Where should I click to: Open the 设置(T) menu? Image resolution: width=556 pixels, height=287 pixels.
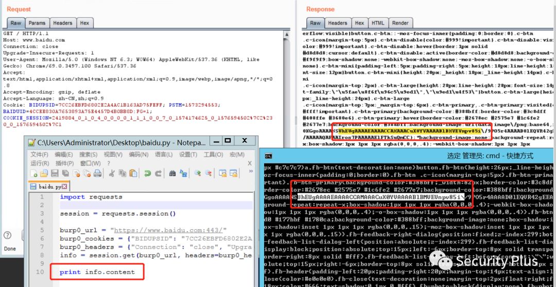188,155
